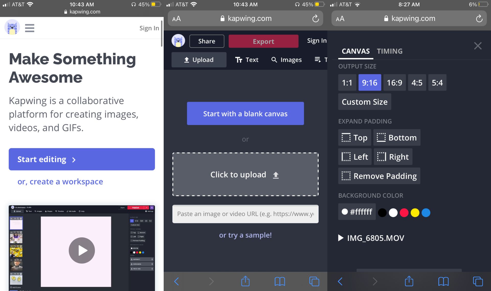Viewport: 491px width, 291px height.
Task: Click the Kapwing cat logo in the editor header
Action: (178, 41)
